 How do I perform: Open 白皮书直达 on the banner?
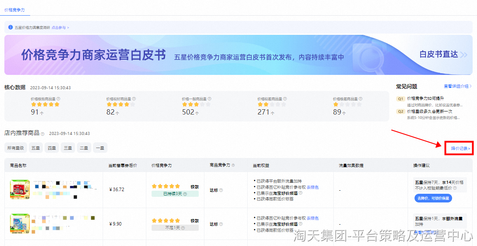(x=443, y=54)
